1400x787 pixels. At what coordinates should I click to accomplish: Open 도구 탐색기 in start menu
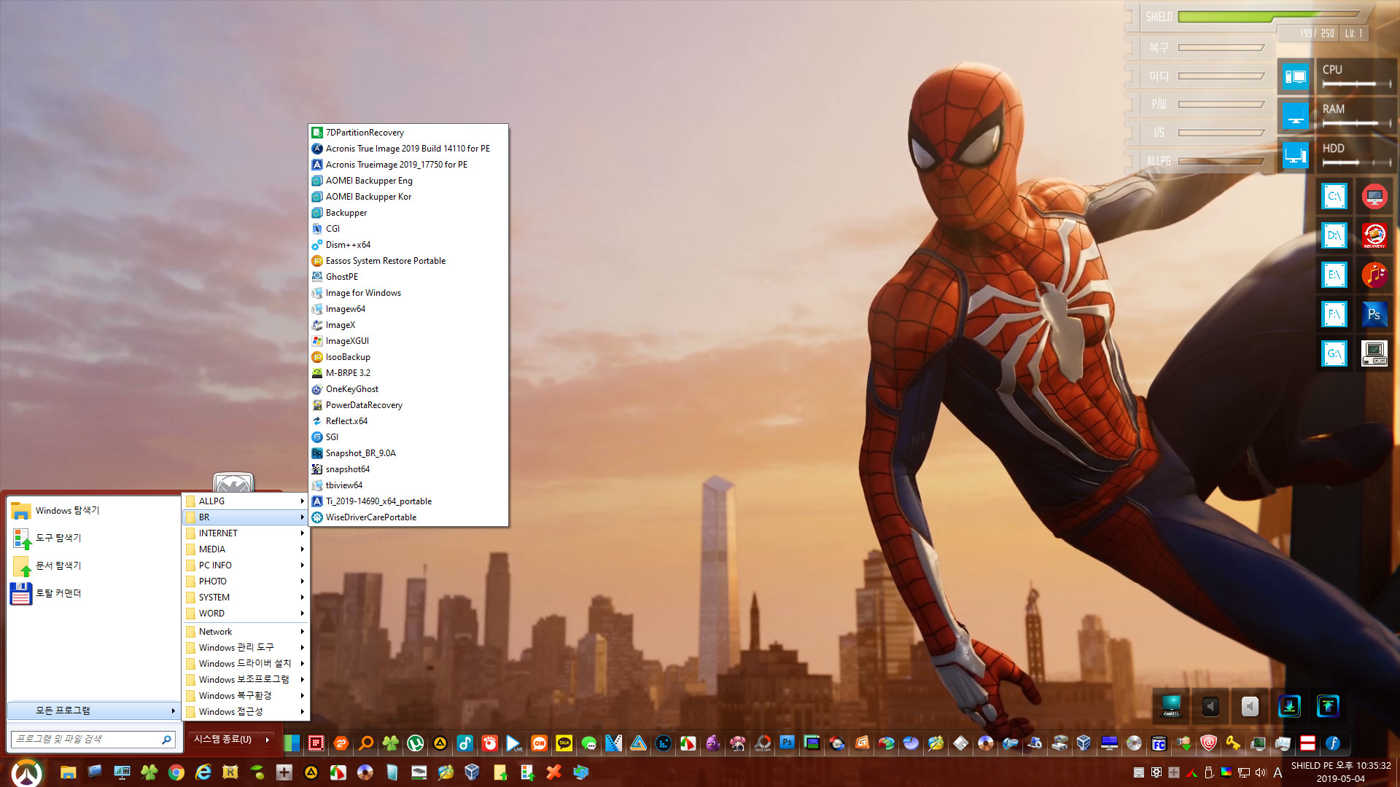tap(93, 538)
